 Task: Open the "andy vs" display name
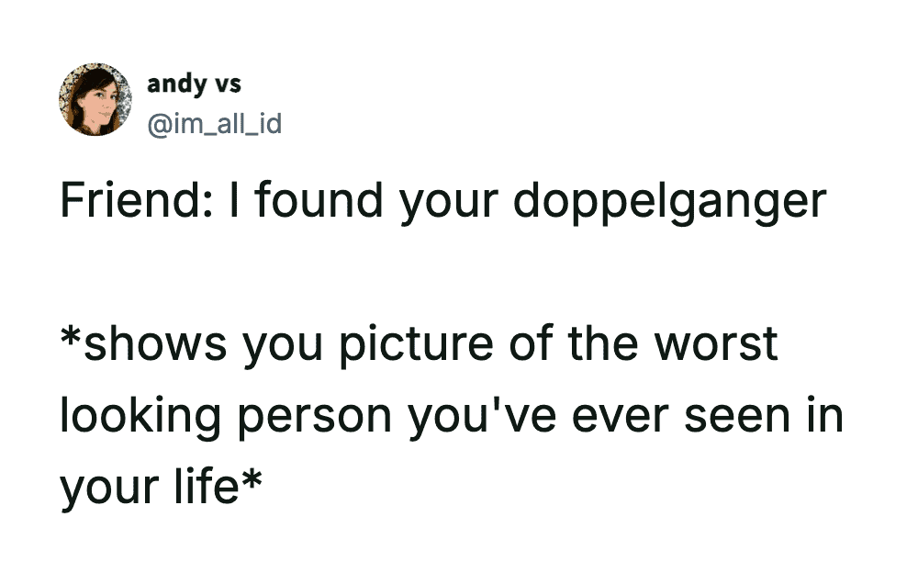(194, 84)
